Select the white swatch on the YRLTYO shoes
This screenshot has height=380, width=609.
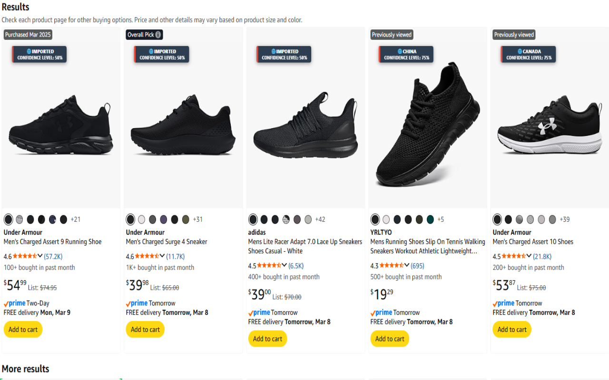click(x=386, y=219)
